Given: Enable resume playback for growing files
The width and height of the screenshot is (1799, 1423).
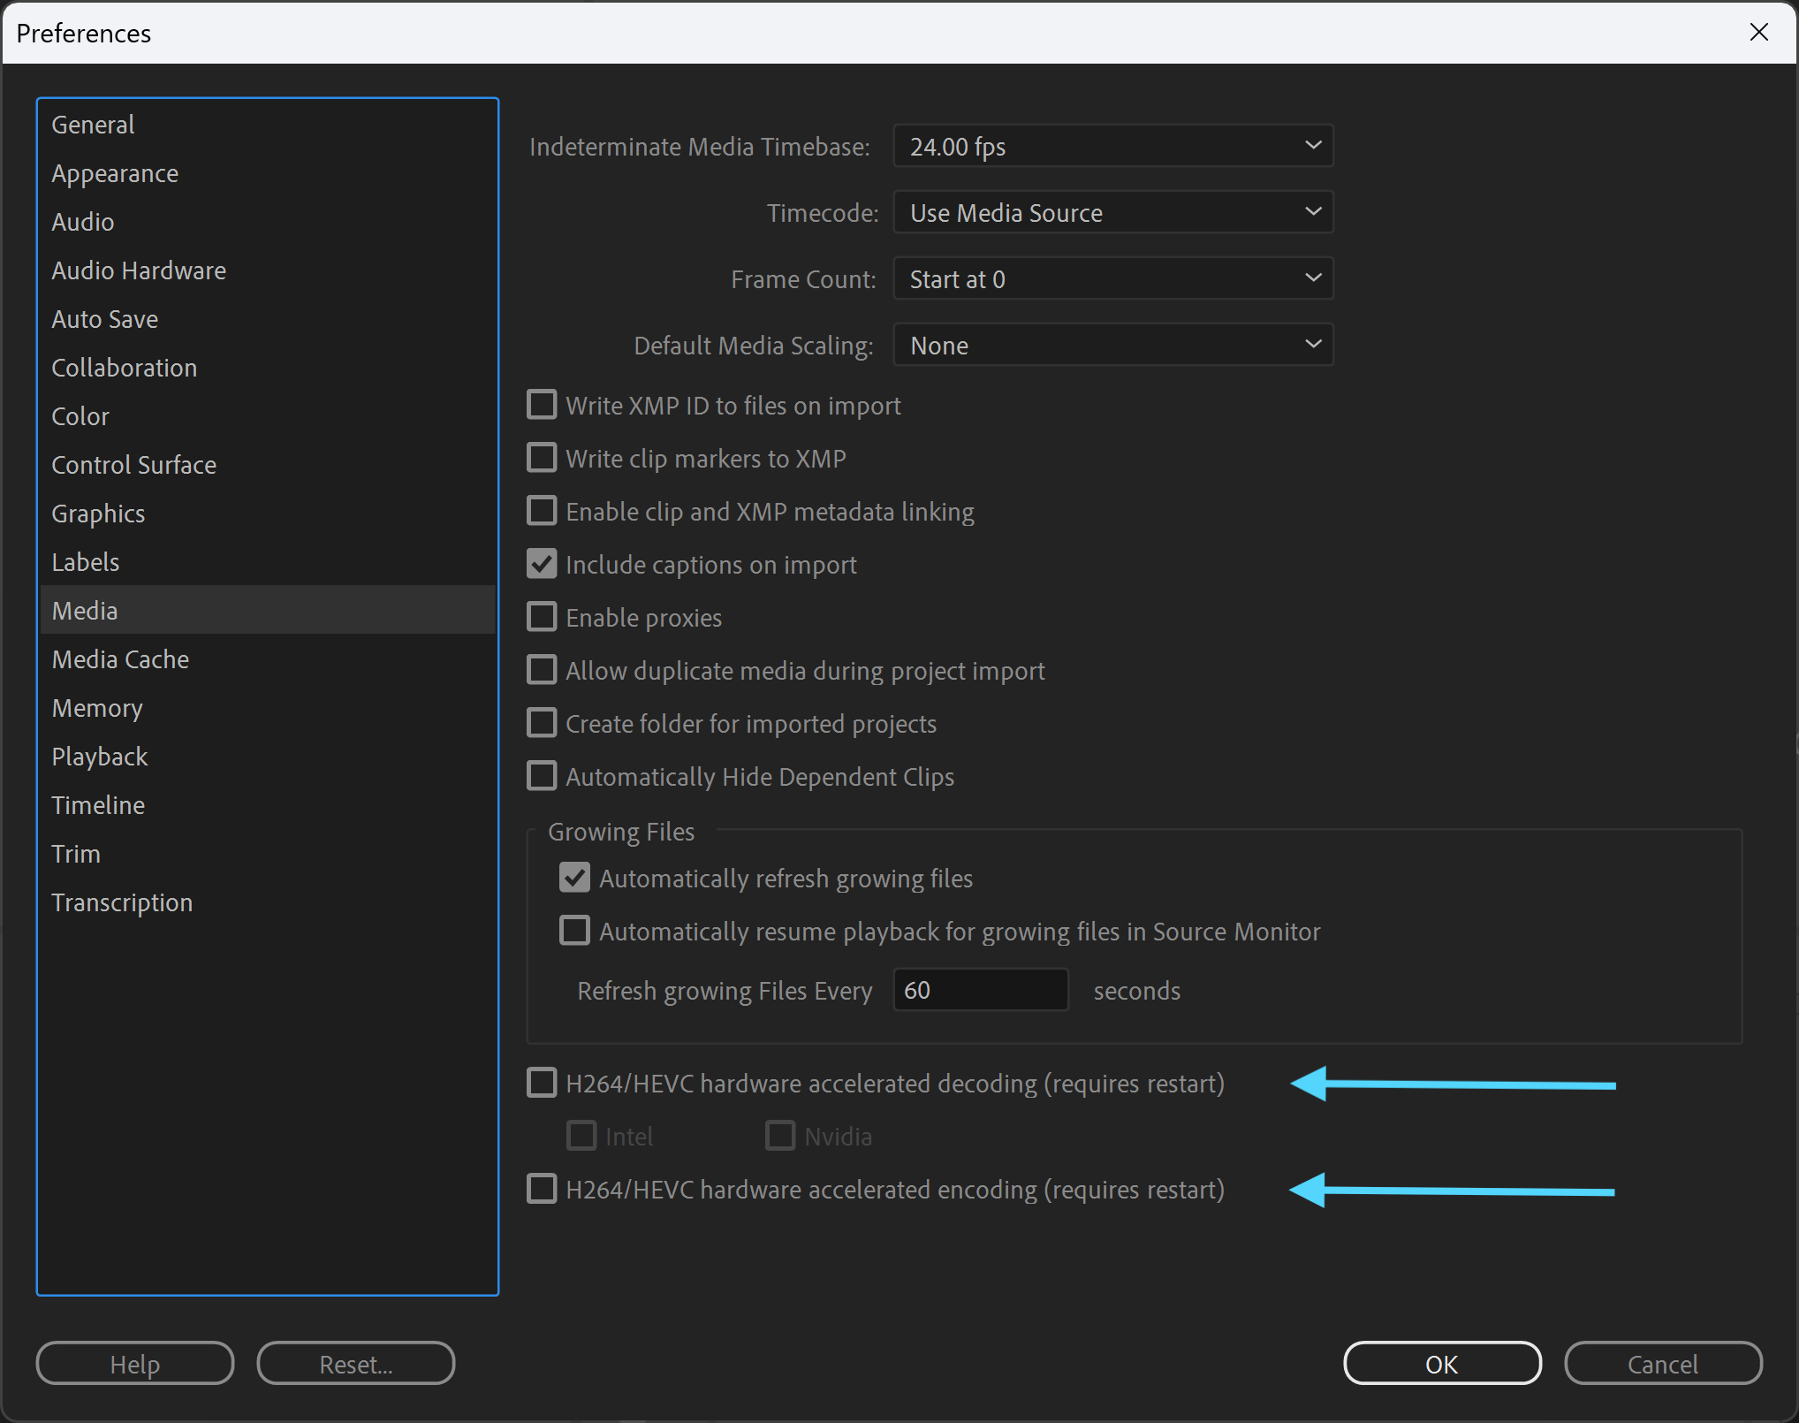Looking at the screenshot, I should point(574,930).
